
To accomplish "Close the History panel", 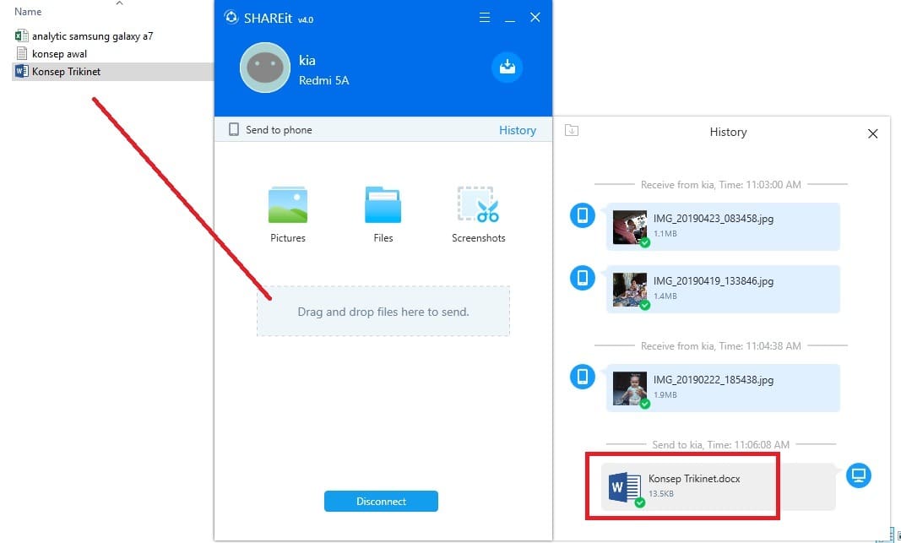I will (x=872, y=133).
